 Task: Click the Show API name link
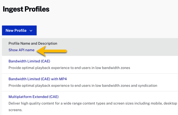pos(21,50)
